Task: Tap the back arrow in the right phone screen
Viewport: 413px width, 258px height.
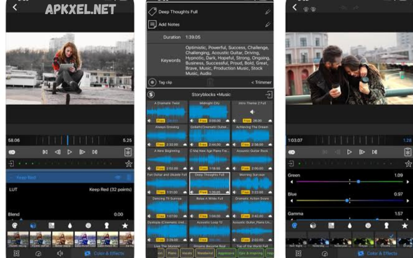Action: point(295,7)
